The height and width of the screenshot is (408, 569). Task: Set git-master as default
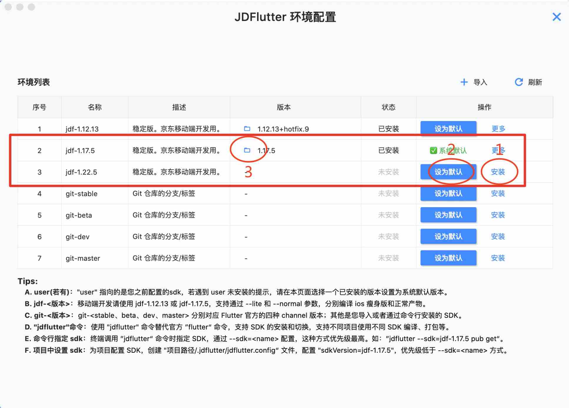point(448,258)
